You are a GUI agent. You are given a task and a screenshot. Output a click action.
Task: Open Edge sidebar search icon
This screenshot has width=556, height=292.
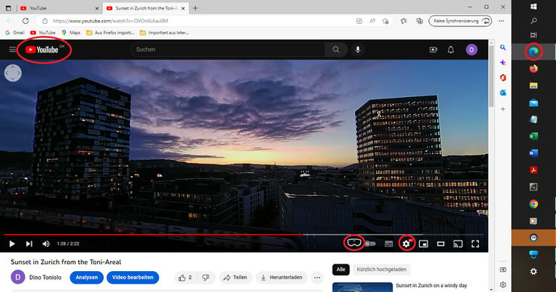pos(503,48)
